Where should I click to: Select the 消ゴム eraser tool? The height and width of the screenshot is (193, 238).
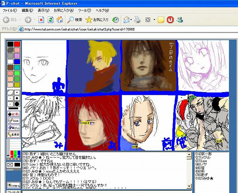14,127
